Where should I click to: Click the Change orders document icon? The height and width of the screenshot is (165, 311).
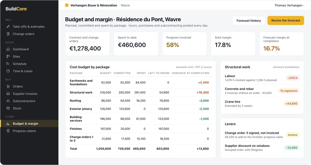pyautogui.click(x=8, y=34)
